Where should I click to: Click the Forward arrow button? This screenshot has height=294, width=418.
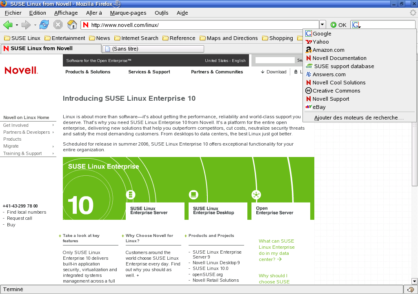coord(26,25)
